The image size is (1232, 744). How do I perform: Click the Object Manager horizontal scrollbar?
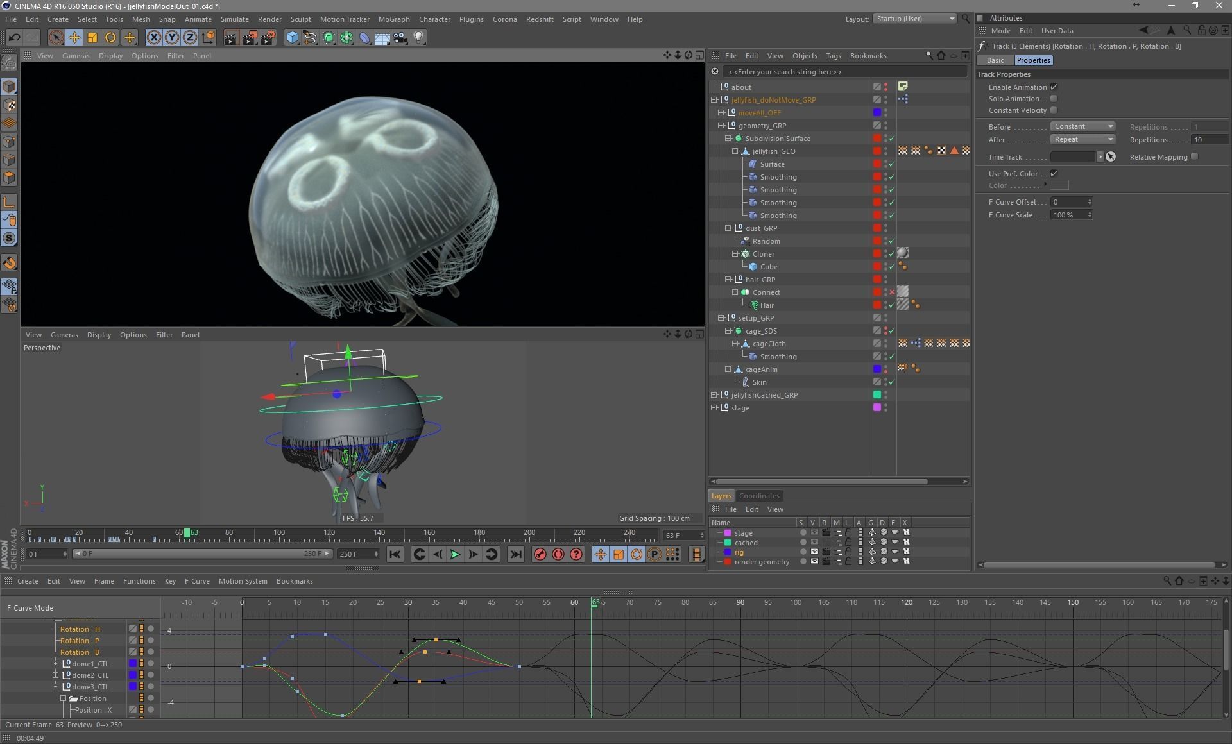pos(823,482)
